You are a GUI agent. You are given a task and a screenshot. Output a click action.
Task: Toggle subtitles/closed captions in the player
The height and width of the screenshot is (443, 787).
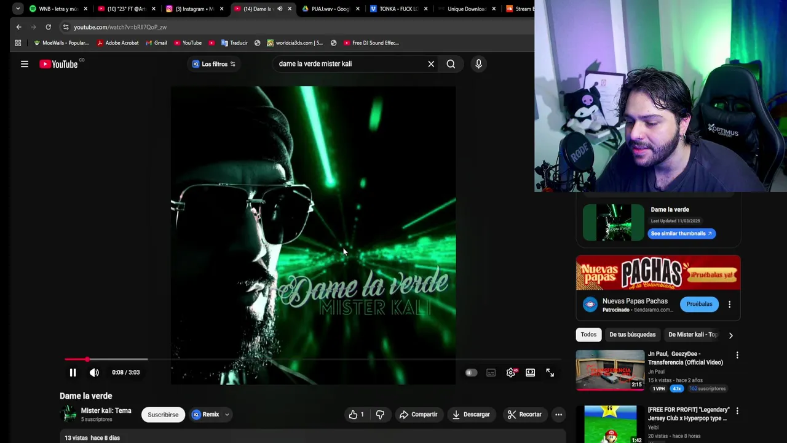[x=491, y=372]
